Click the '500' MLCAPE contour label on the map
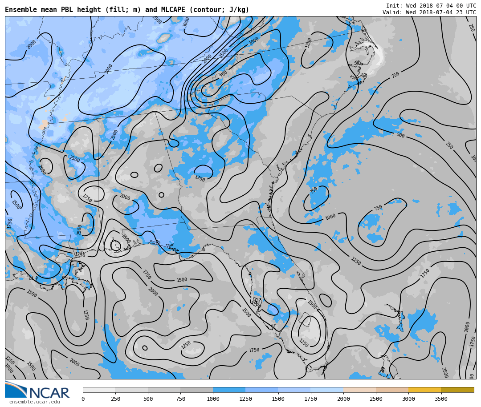 pos(400,135)
